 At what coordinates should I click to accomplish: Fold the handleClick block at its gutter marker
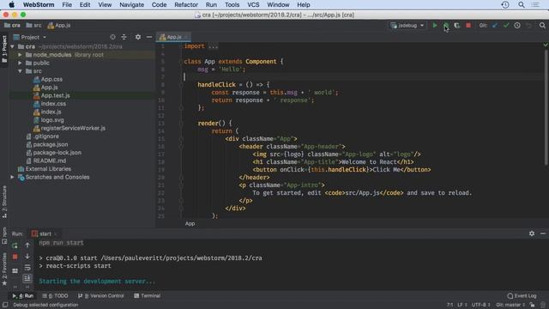coord(181,85)
